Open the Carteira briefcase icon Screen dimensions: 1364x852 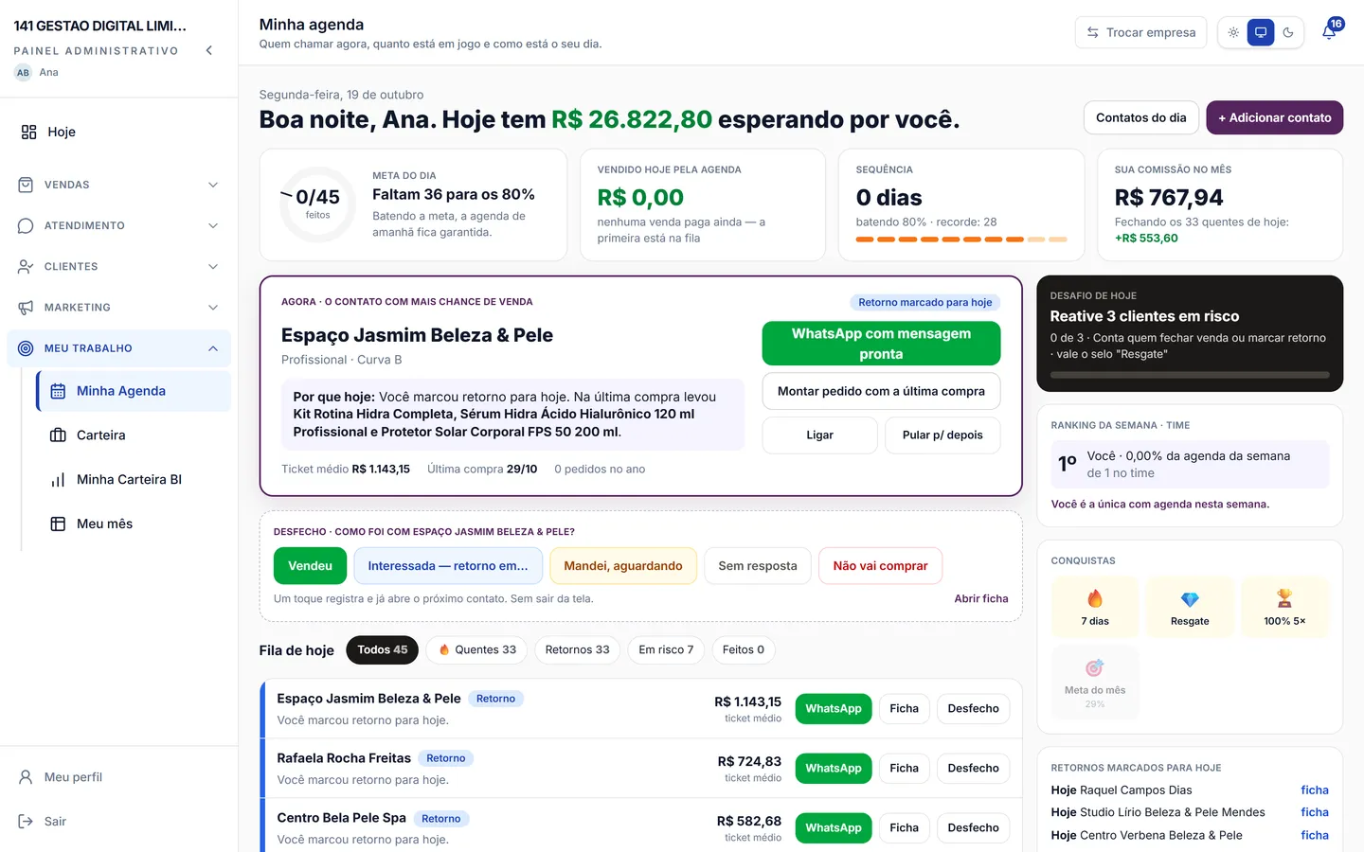coord(58,435)
